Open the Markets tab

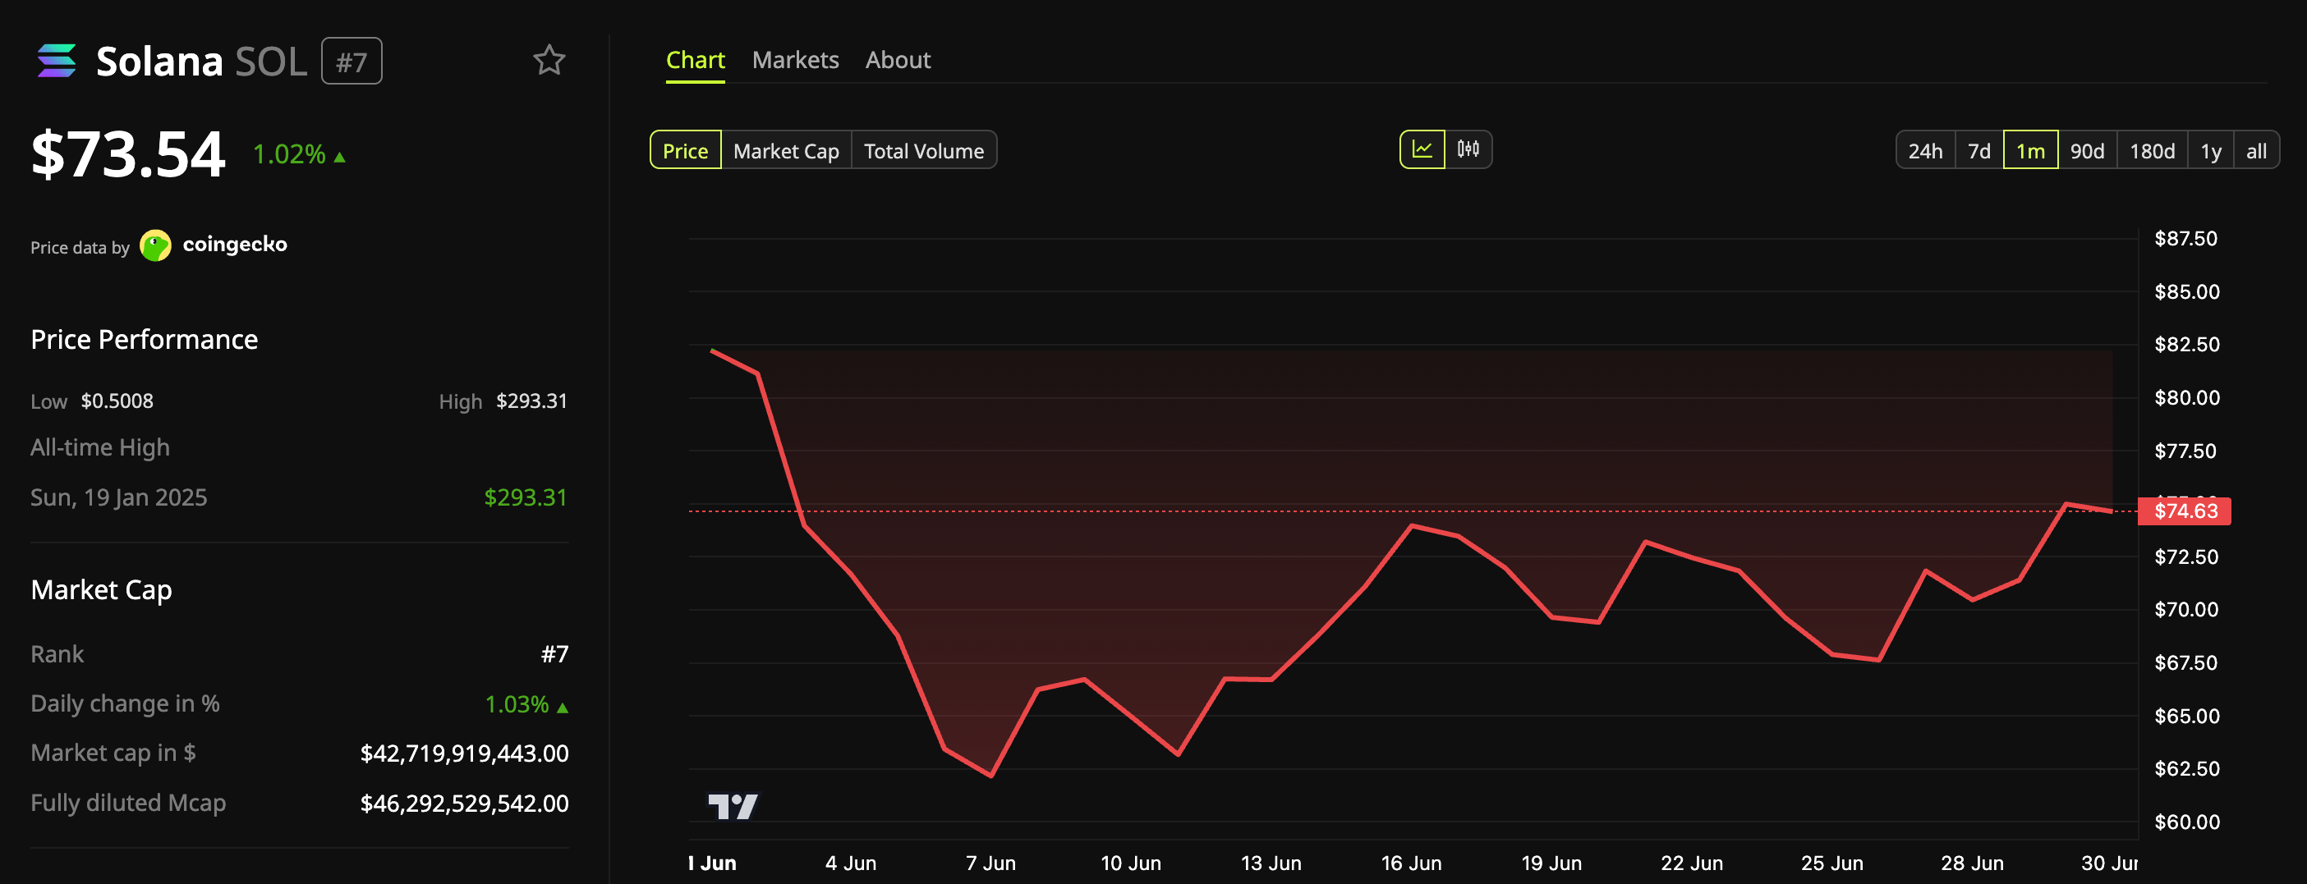coord(795,60)
